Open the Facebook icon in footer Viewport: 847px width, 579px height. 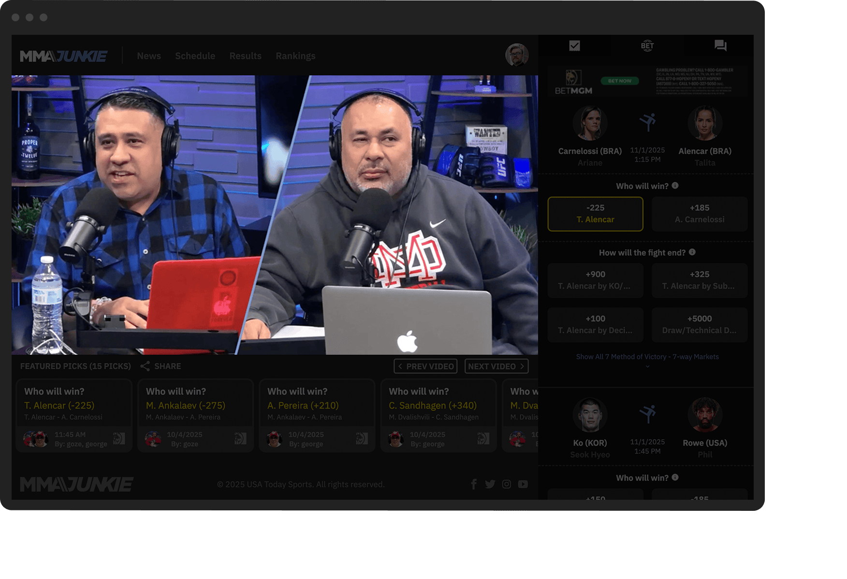point(474,484)
